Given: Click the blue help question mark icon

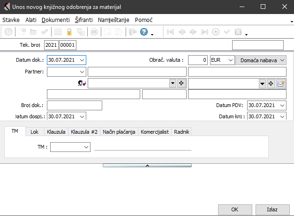Looking at the screenshot, I should 144,32.
